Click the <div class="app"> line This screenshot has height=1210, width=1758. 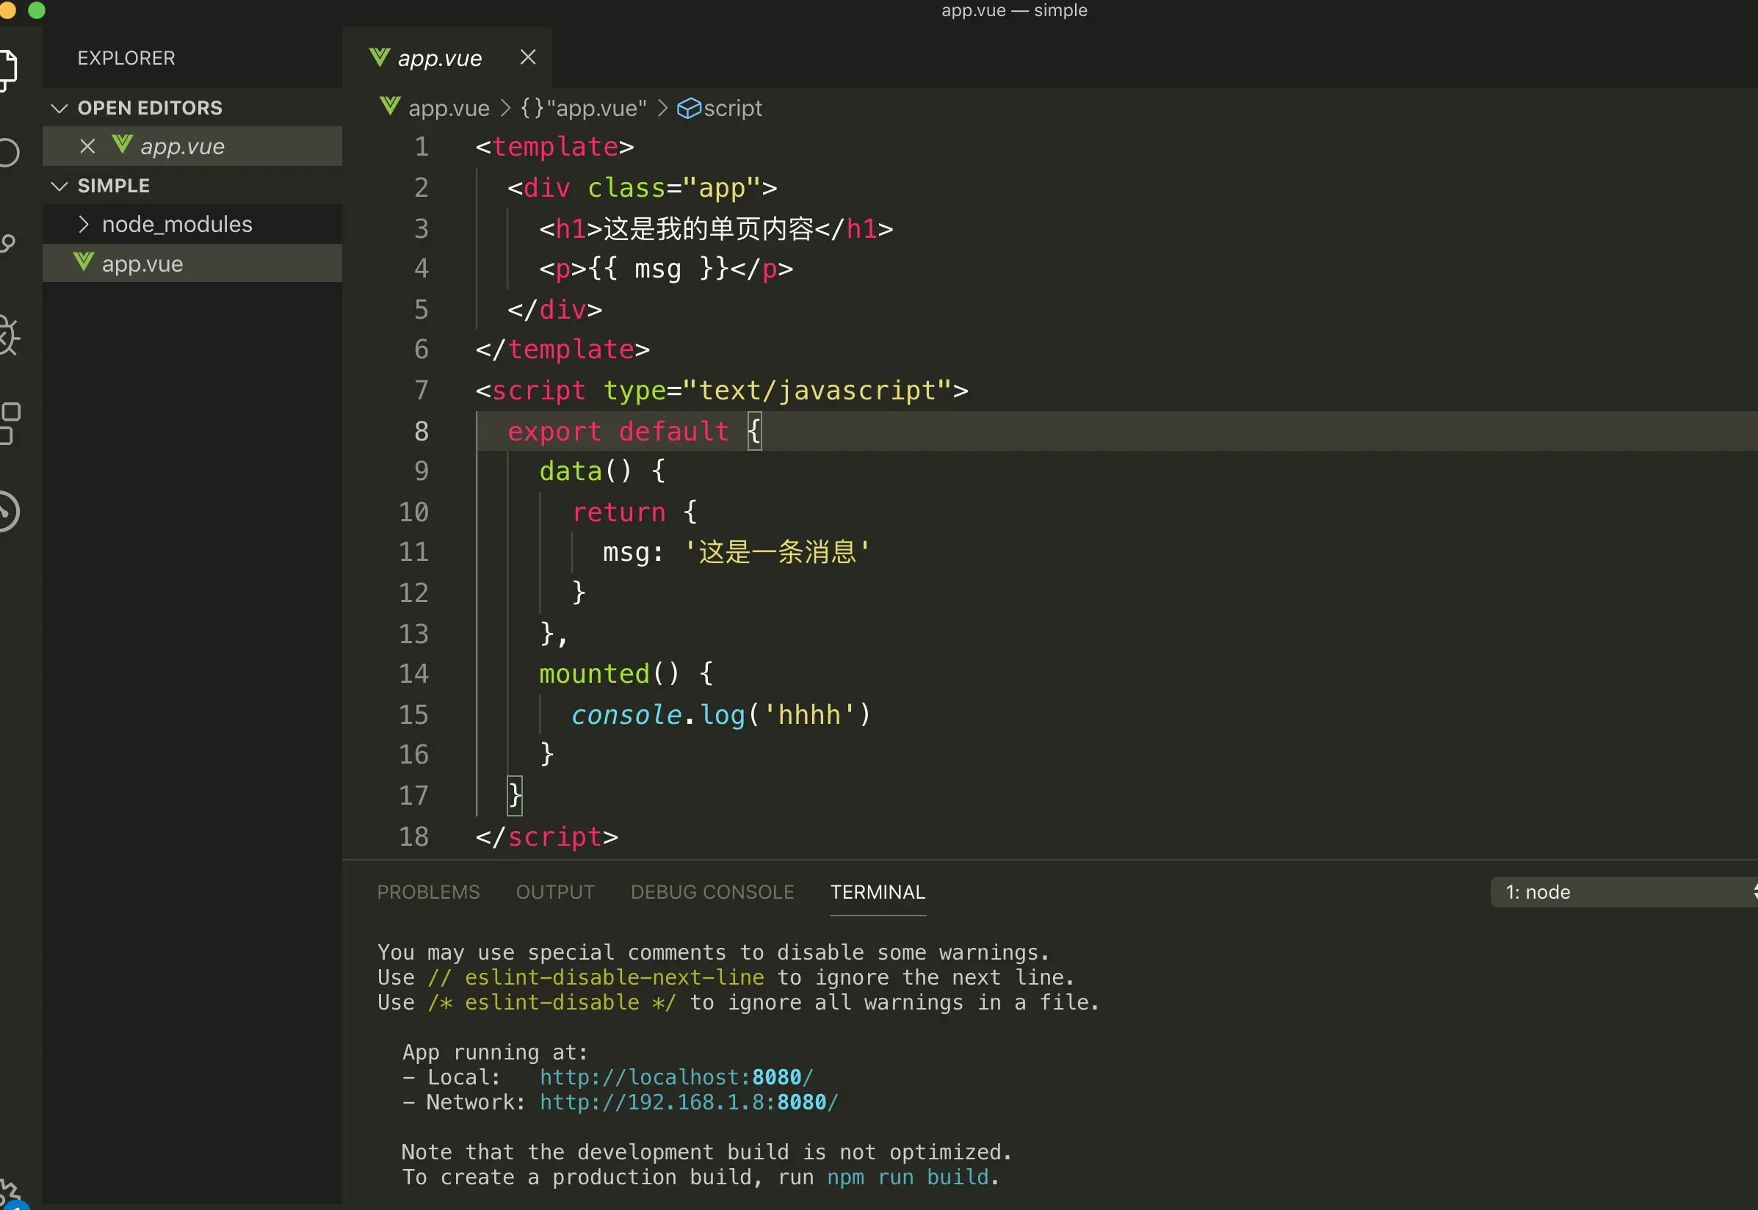tap(642, 188)
